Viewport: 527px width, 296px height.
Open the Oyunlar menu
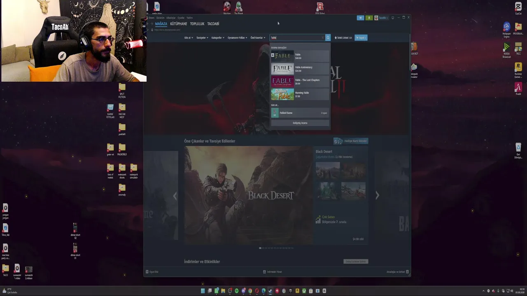click(x=181, y=18)
